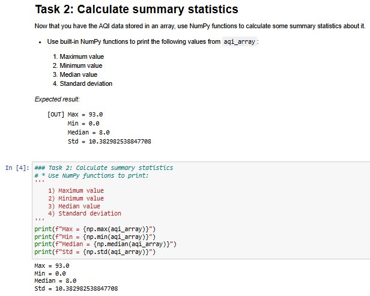Screen dimensions: 370x296
Task: Click expected output line 'Min = 0.0'
Action: [x=83, y=124]
